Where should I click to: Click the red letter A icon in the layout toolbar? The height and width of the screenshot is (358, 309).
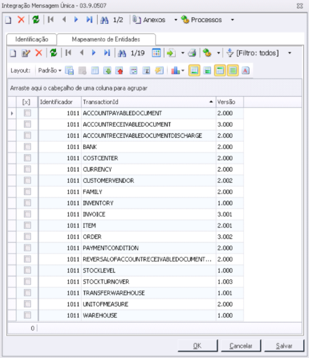[246, 70]
